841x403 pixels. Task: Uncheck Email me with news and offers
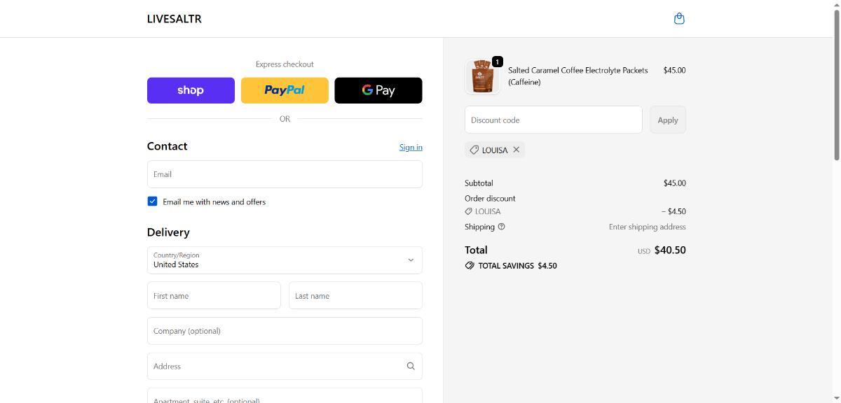click(152, 201)
